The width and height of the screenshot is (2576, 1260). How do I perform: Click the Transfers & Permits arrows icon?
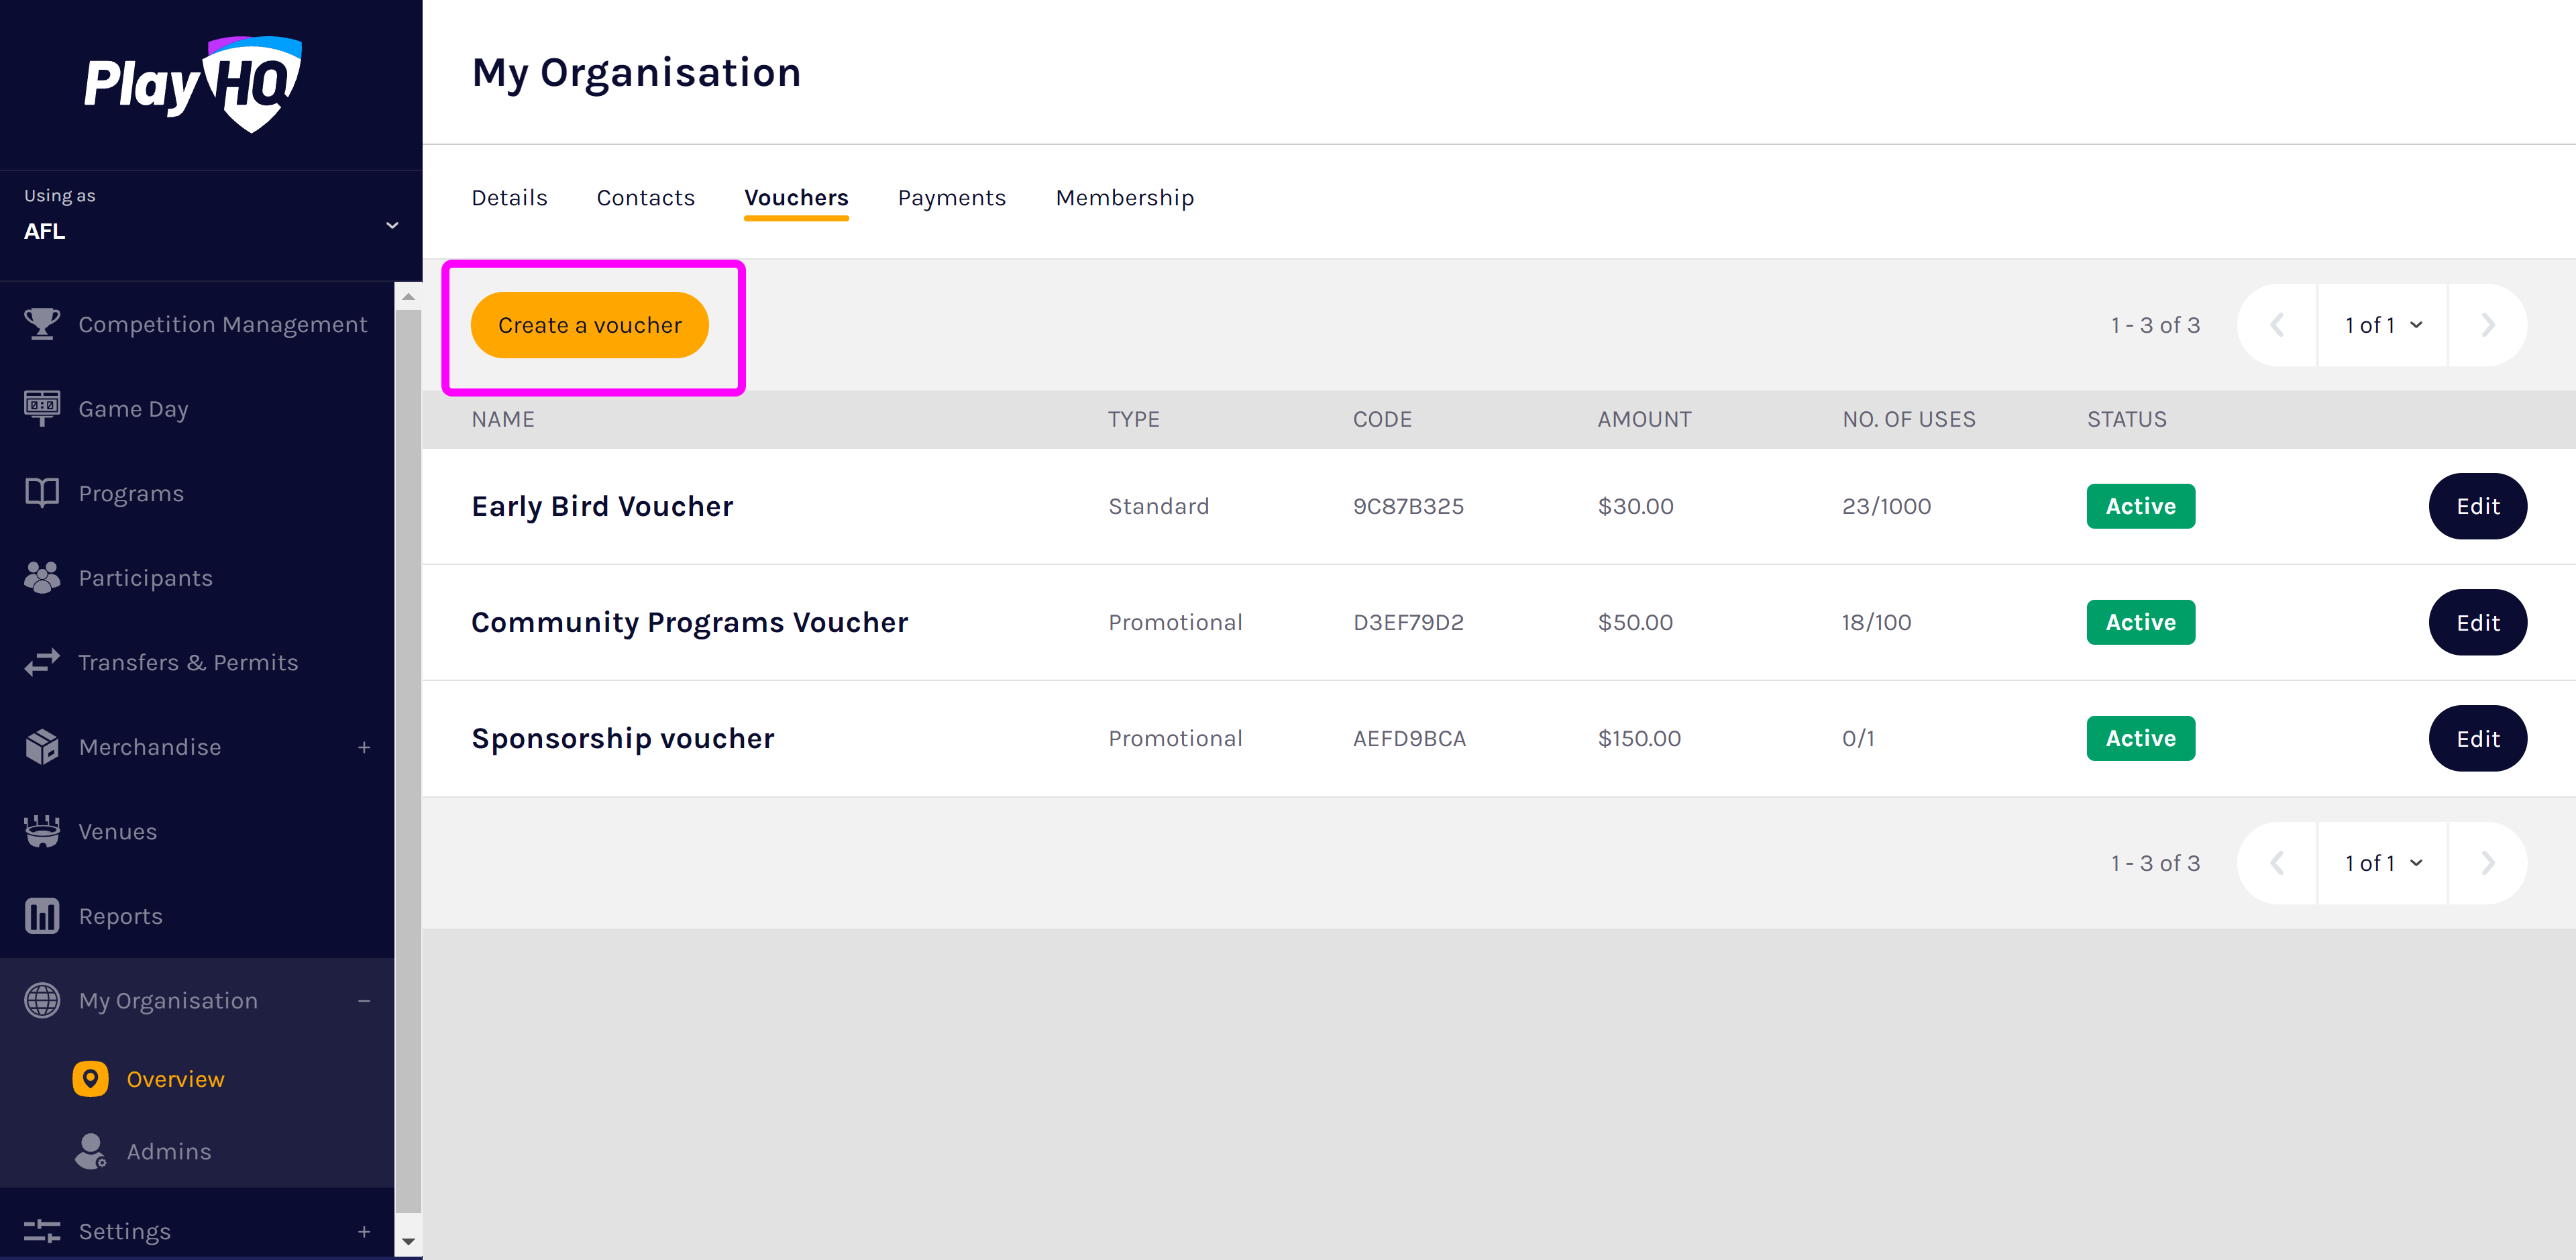(41, 662)
